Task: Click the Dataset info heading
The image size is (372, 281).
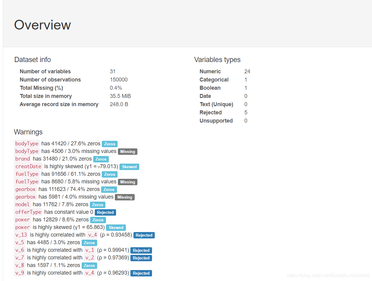Action: pyautogui.click(x=33, y=60)
